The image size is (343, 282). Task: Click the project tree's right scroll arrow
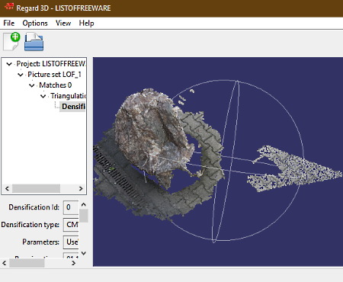click(x=81, y=188)
